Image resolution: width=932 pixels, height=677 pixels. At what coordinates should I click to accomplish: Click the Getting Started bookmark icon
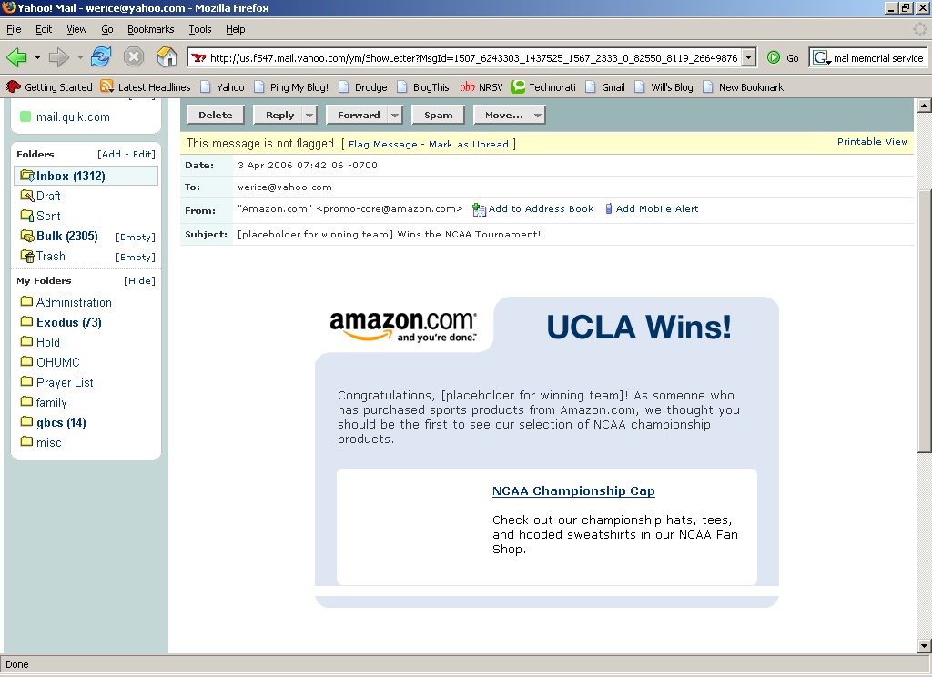[13, 86]
